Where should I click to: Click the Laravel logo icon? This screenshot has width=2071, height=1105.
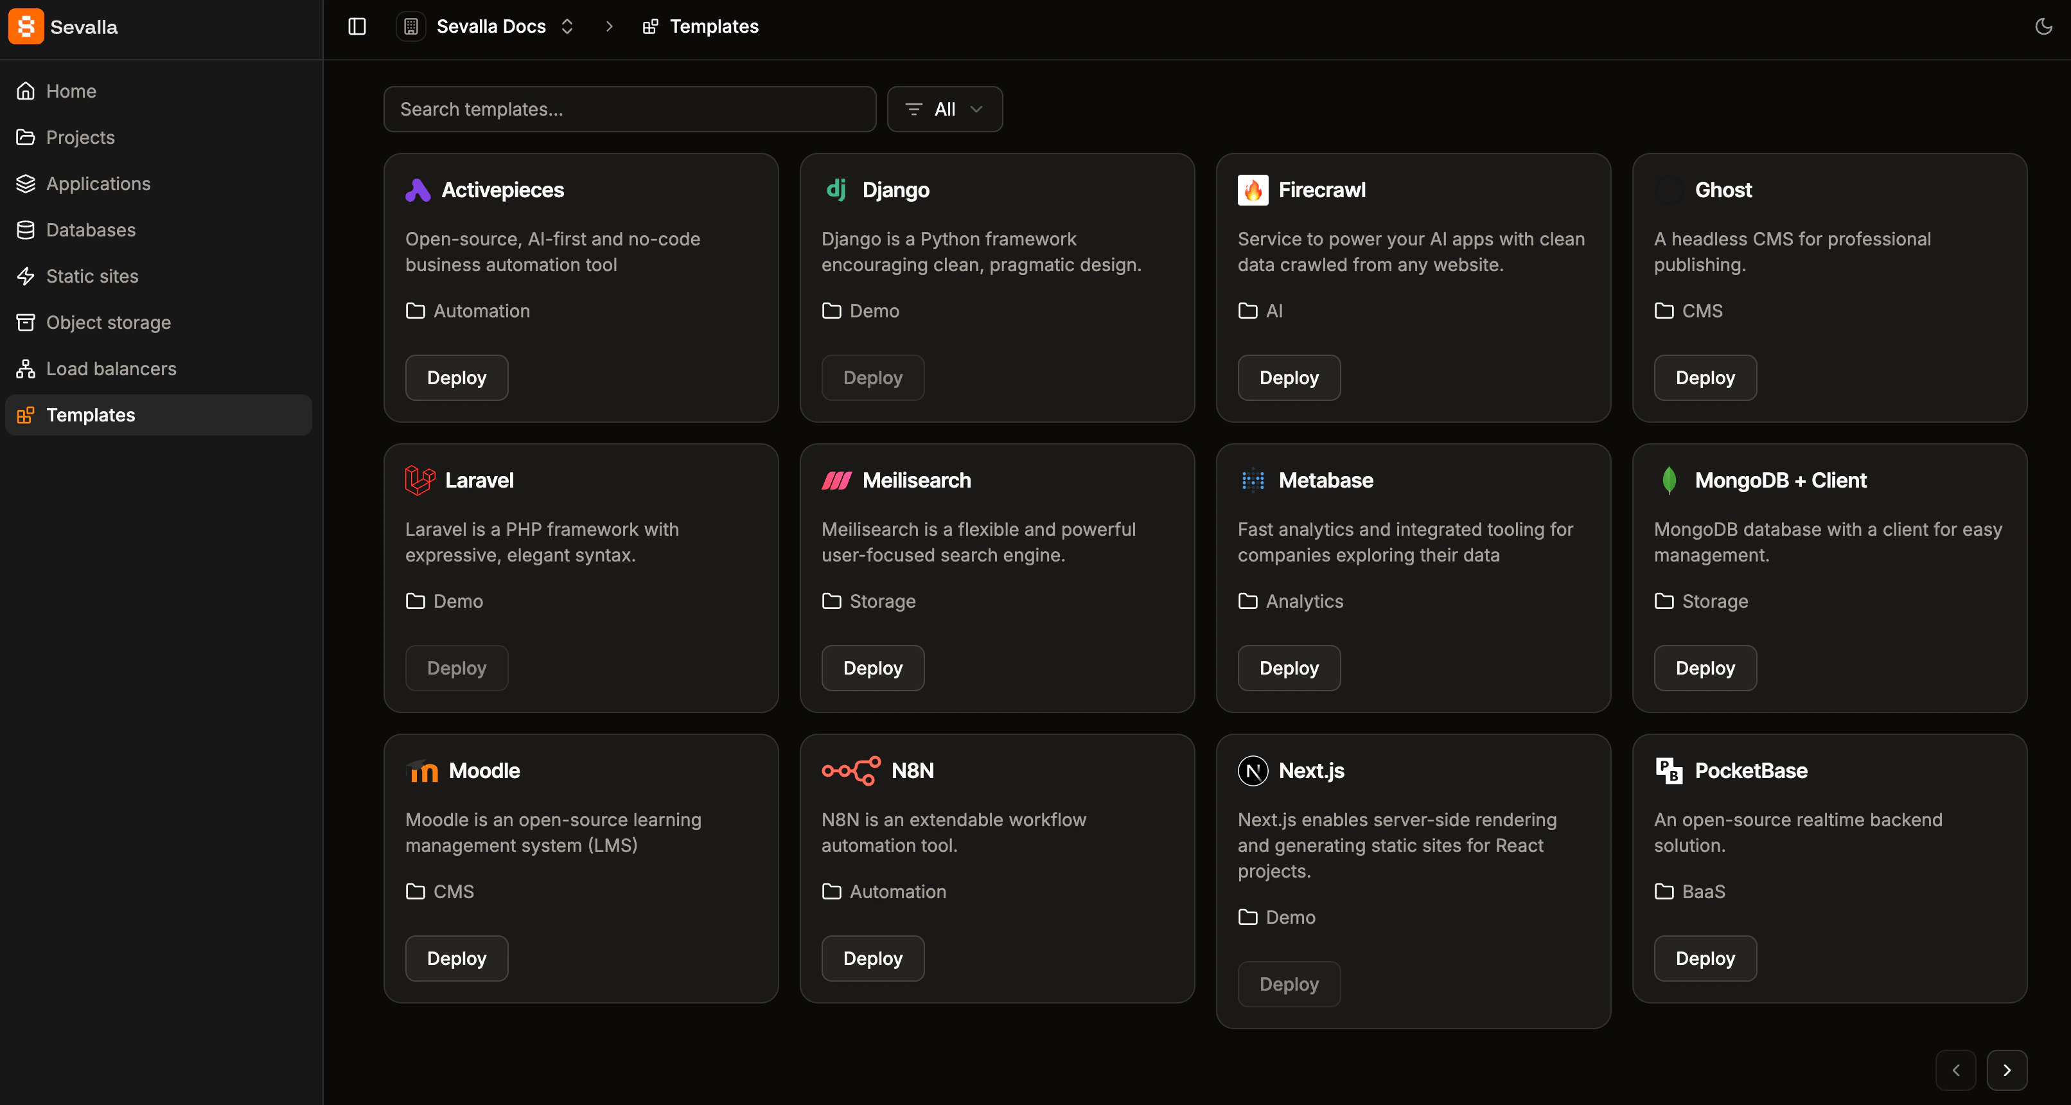[419, 480]
